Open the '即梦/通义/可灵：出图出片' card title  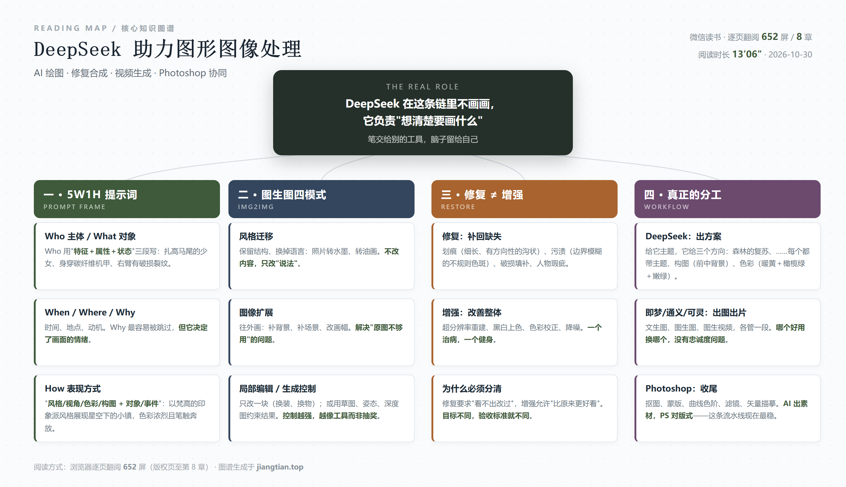coord(696,312)
